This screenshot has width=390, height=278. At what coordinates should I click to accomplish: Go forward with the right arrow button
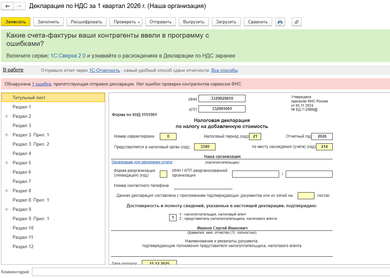(x=19, y=6)
